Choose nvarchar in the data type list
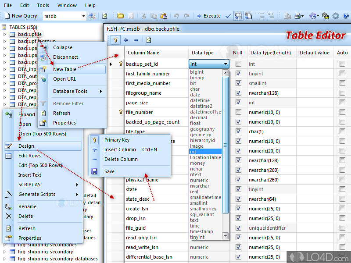The image size is (351, 263). click(x=200, y=186)
